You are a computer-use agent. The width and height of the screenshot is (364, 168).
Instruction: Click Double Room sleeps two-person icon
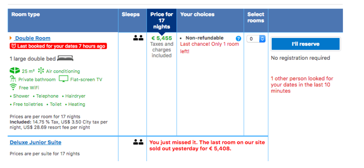[138, 38]
